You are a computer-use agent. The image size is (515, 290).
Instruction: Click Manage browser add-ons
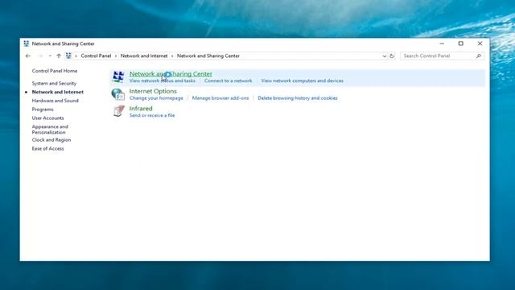point(220,98)
